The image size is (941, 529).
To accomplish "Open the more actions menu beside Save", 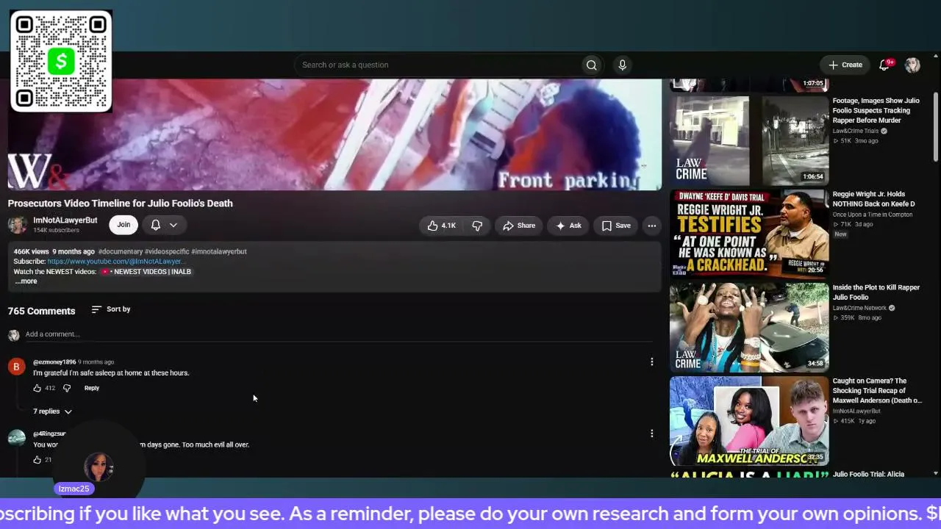I will [x=651, y=226].
